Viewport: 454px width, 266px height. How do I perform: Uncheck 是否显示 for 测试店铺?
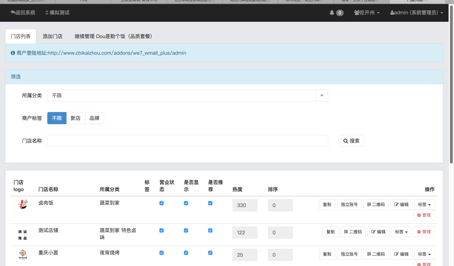pos(186,230)
